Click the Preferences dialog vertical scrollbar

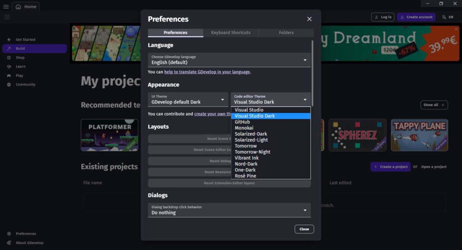[312, 73]
